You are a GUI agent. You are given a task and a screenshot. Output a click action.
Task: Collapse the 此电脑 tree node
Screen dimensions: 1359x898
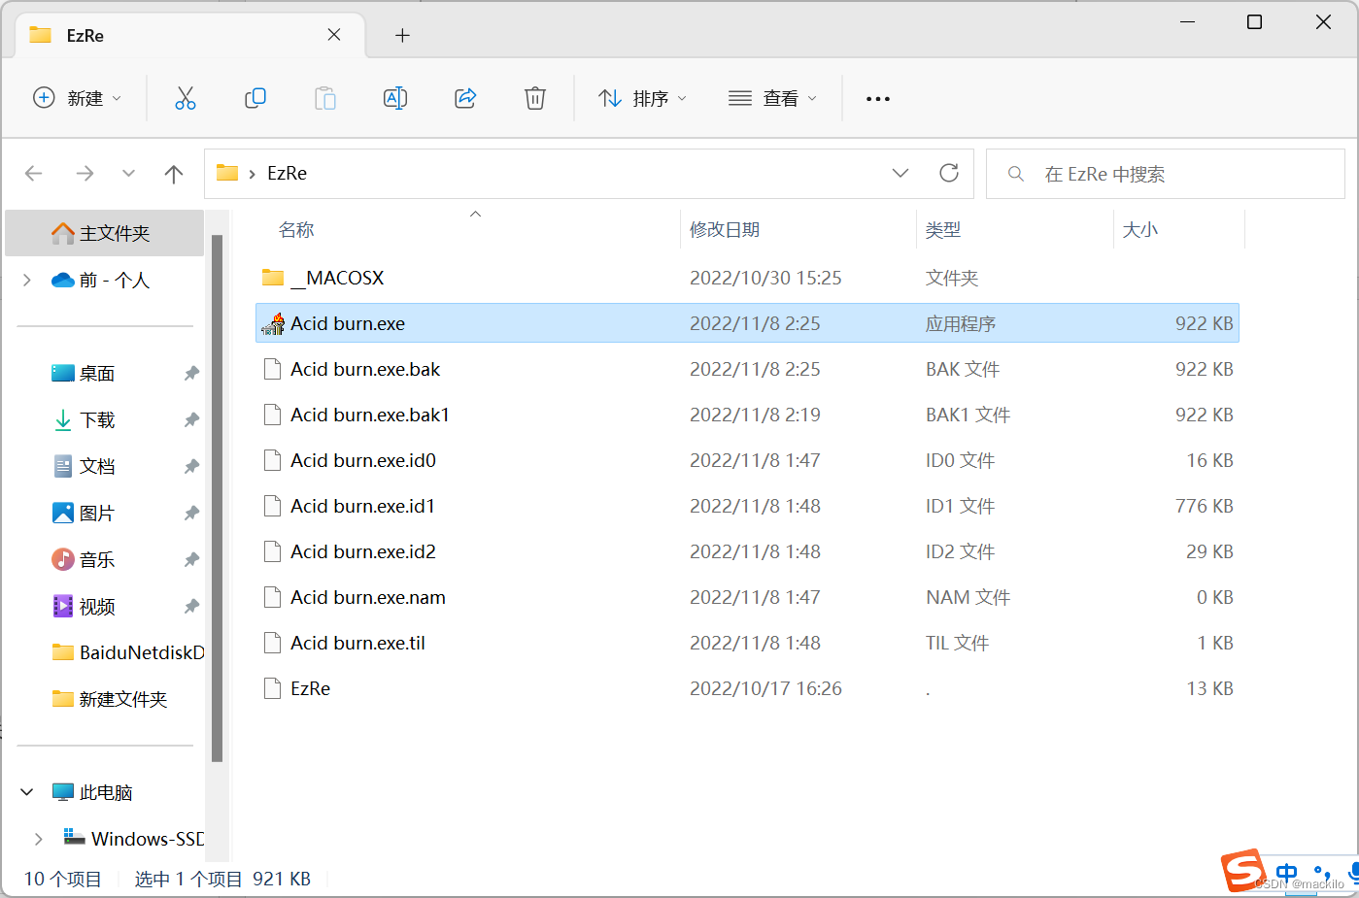[27, 792]
